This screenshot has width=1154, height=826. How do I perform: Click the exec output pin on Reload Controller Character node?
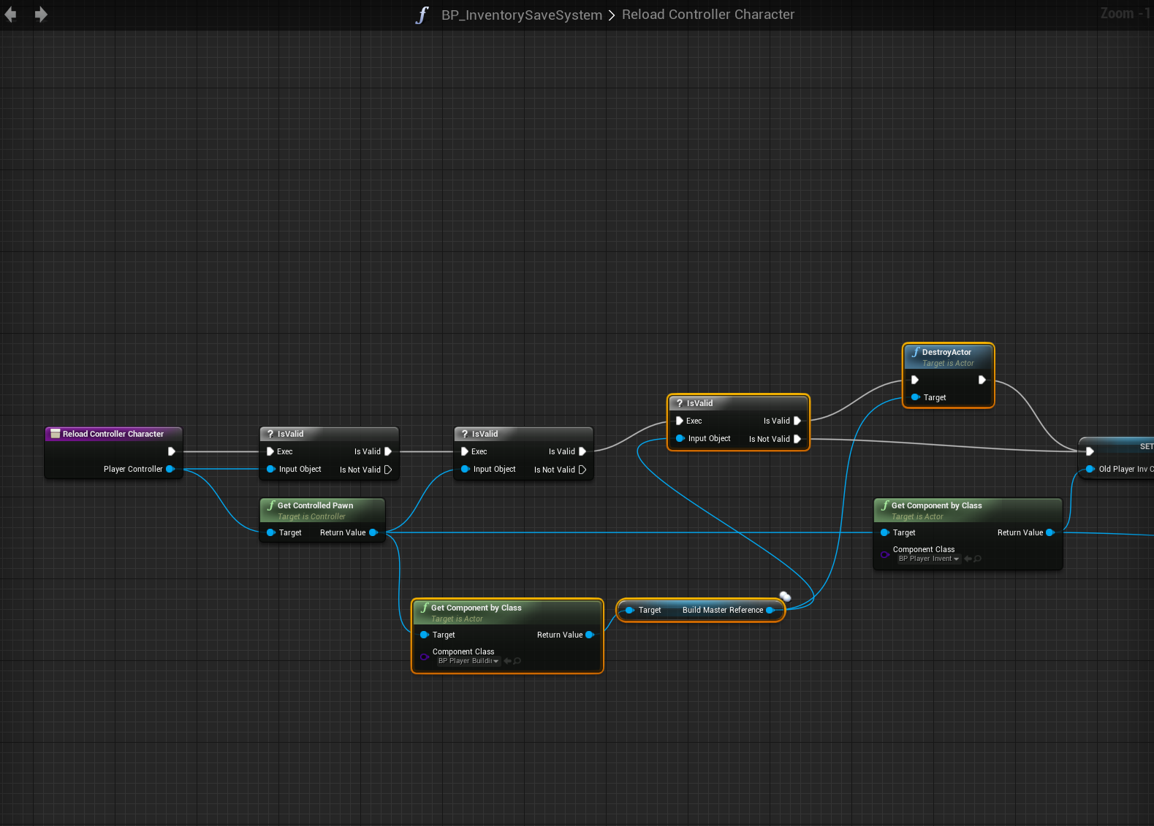[x=172, y=451]
